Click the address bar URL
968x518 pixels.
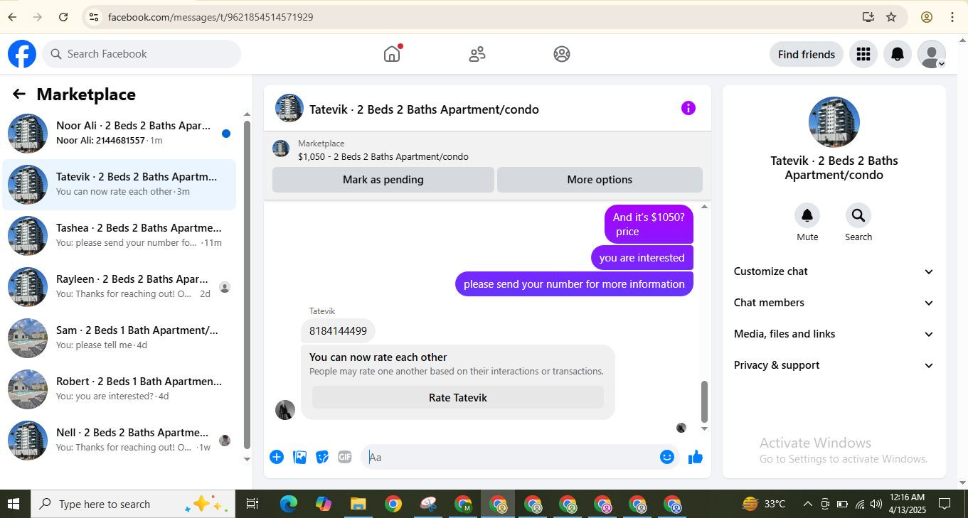coord(211,17)
